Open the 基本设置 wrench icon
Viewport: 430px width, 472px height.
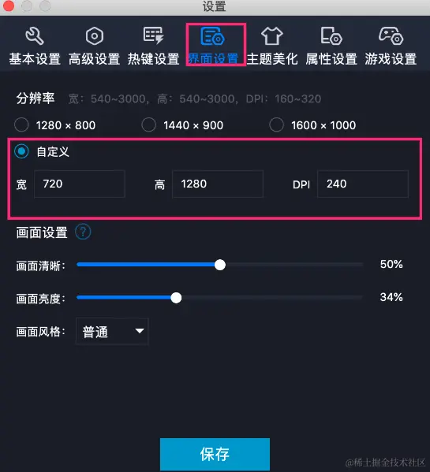35,36
